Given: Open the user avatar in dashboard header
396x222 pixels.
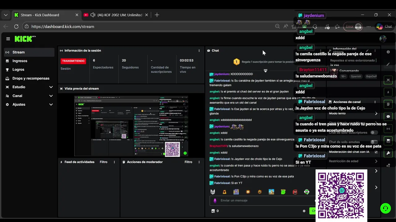Looking at the screenshot, I should 383,39.
